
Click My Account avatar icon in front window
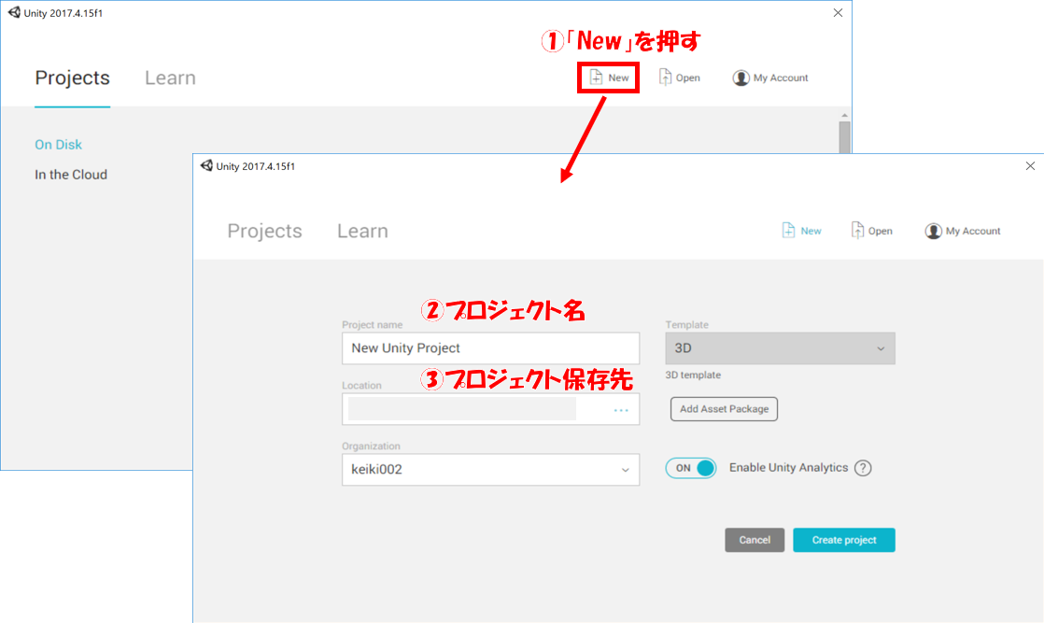coord(933,232)
